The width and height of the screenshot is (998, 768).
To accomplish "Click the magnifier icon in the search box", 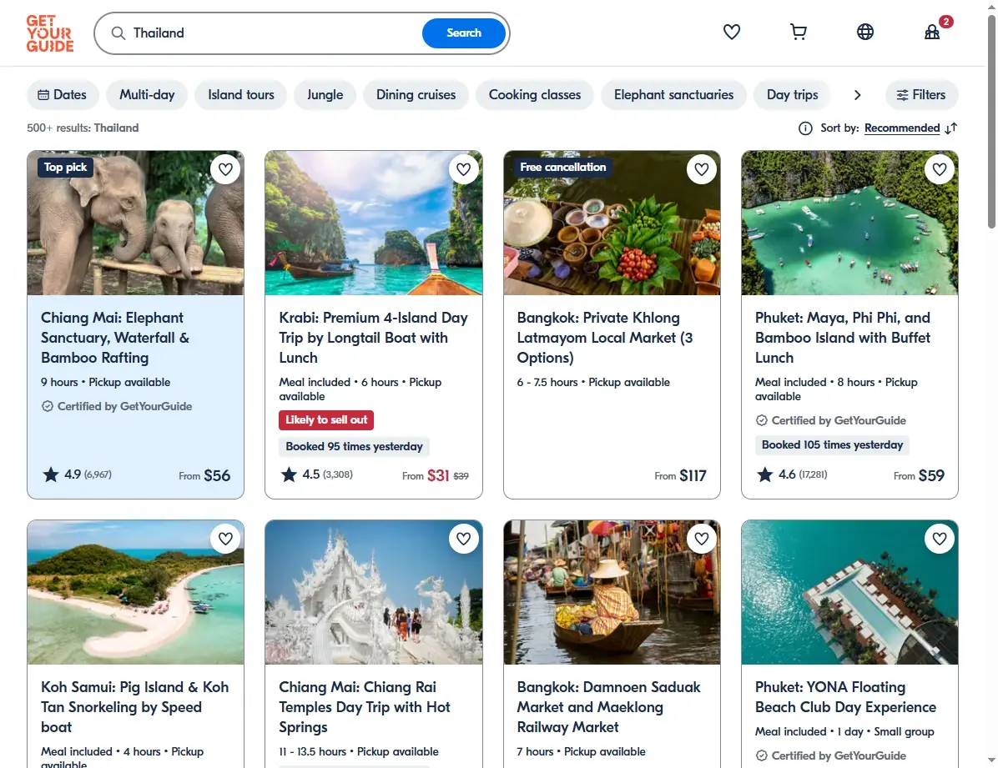I will click(x=118, y=33).
